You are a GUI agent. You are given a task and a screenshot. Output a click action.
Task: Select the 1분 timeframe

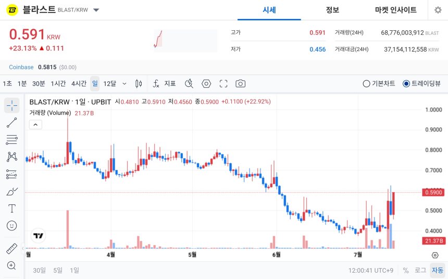tap(22, 83)
